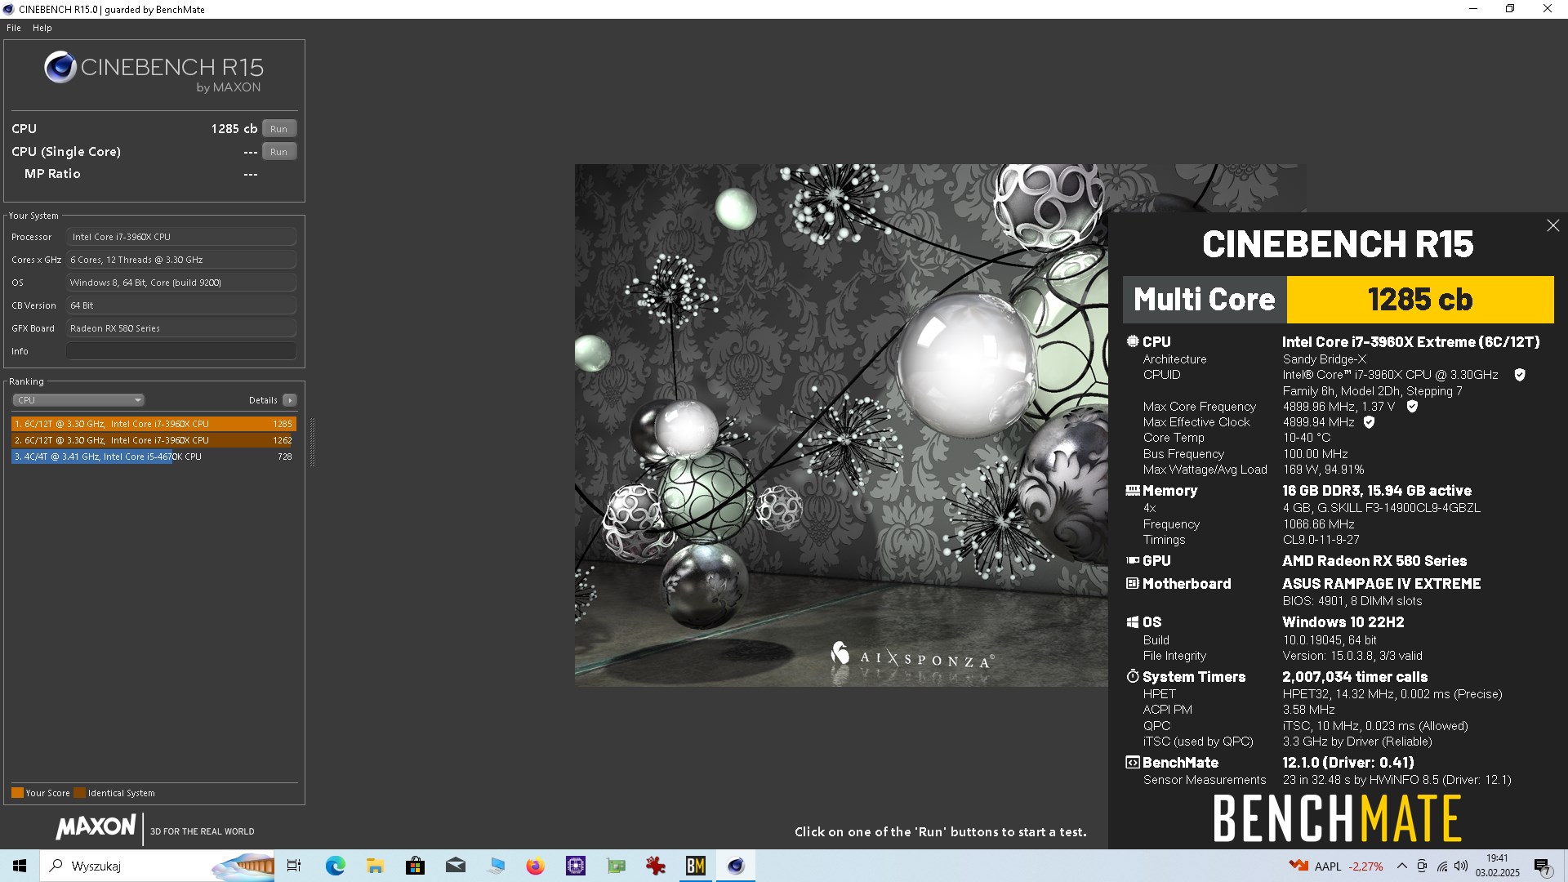The height and width of the screenshot is (882, 1568).
Task: Click the CPUID verified shield icon
Action: (x=1520, y=375)
